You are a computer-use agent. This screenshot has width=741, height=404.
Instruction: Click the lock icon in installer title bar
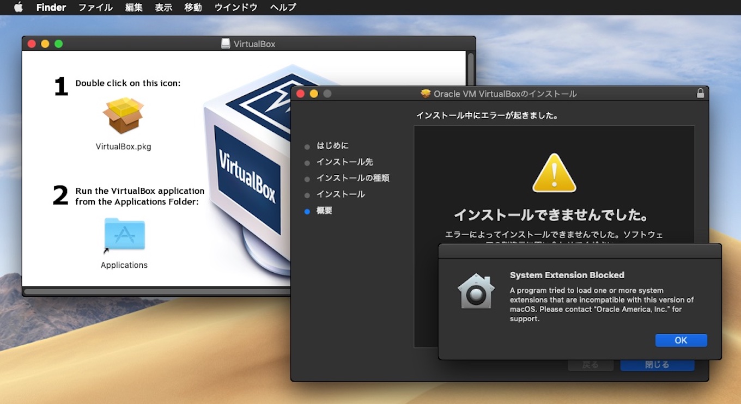click(x=700, y=94)
